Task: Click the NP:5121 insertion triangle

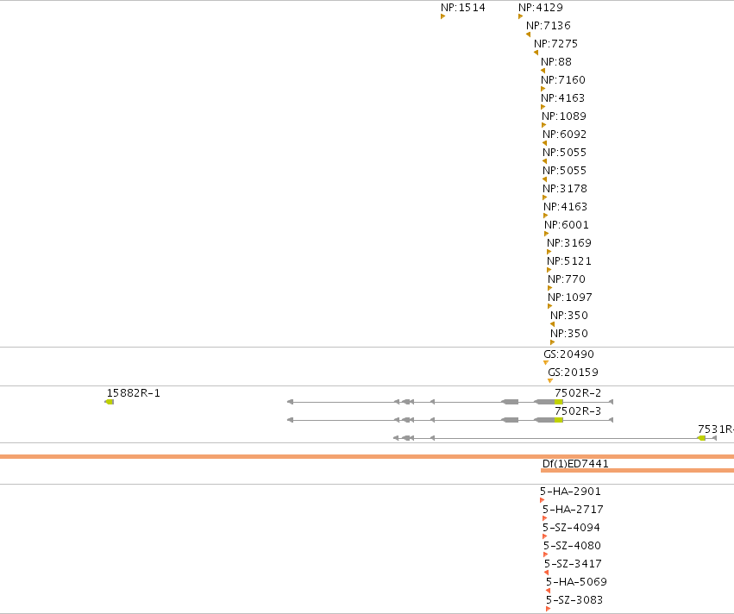Action: (549, 270)
